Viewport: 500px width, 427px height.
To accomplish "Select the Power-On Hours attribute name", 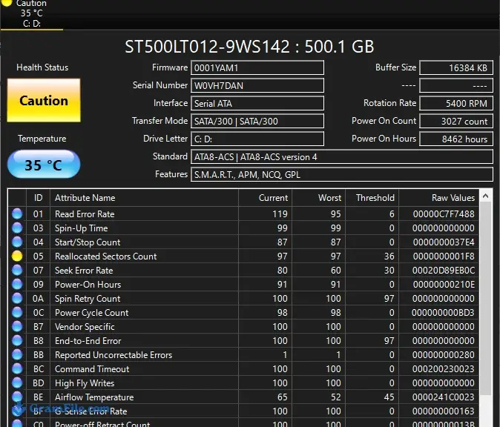I will [88, 284].
